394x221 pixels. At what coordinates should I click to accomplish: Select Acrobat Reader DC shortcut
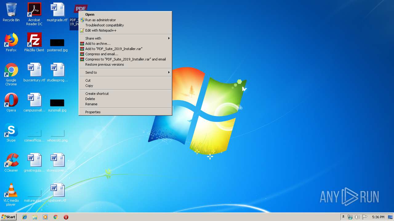click(x=34, y=14)
